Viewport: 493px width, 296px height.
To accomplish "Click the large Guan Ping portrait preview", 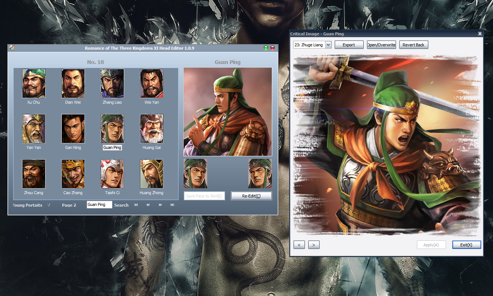I will tap(228, 112).
